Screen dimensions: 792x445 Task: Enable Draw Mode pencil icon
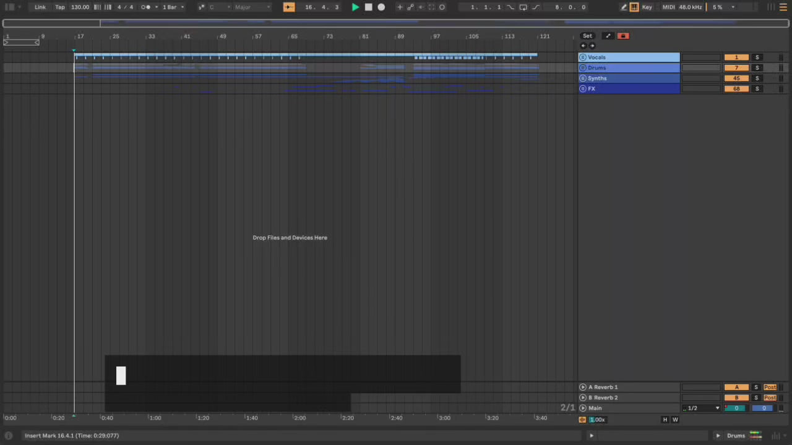tap(624, 7)
